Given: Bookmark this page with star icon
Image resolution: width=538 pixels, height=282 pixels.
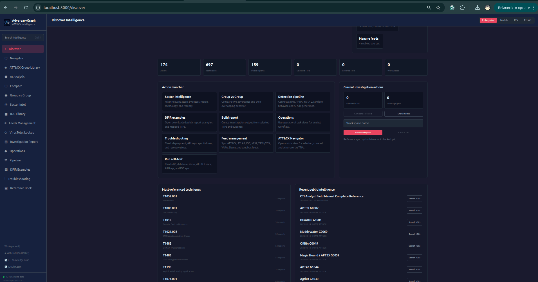Looking at the screenshot, I should [x=438, y=8].
